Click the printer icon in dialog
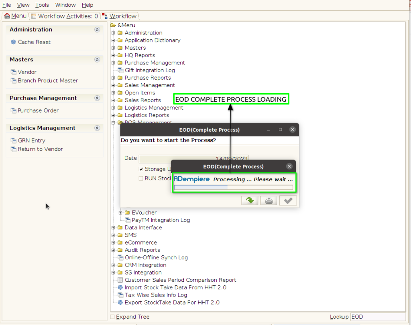Image resolution: width=411 pixels, height=325 pixels. point(269,201)
